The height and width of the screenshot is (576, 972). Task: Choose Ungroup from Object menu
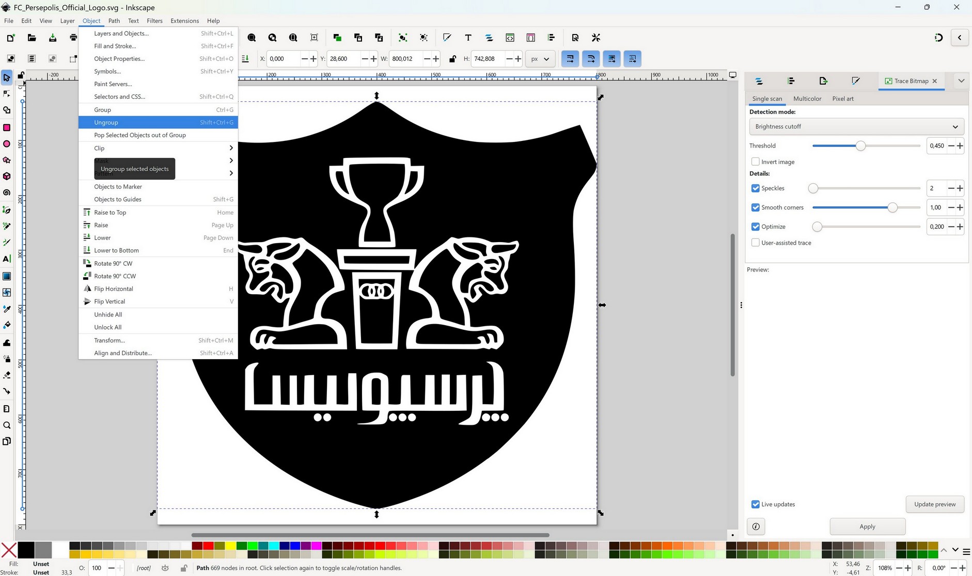(x=158, y=122)
